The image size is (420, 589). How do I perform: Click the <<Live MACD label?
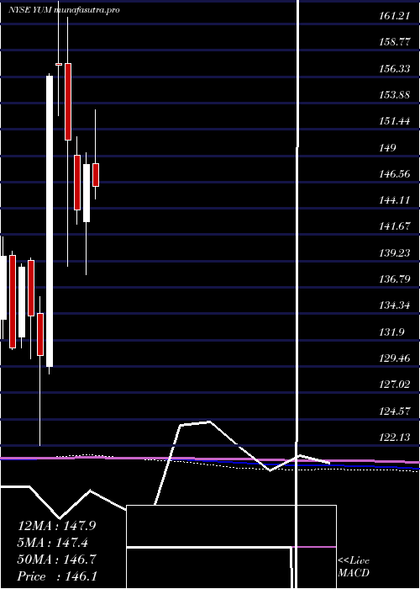354,566
